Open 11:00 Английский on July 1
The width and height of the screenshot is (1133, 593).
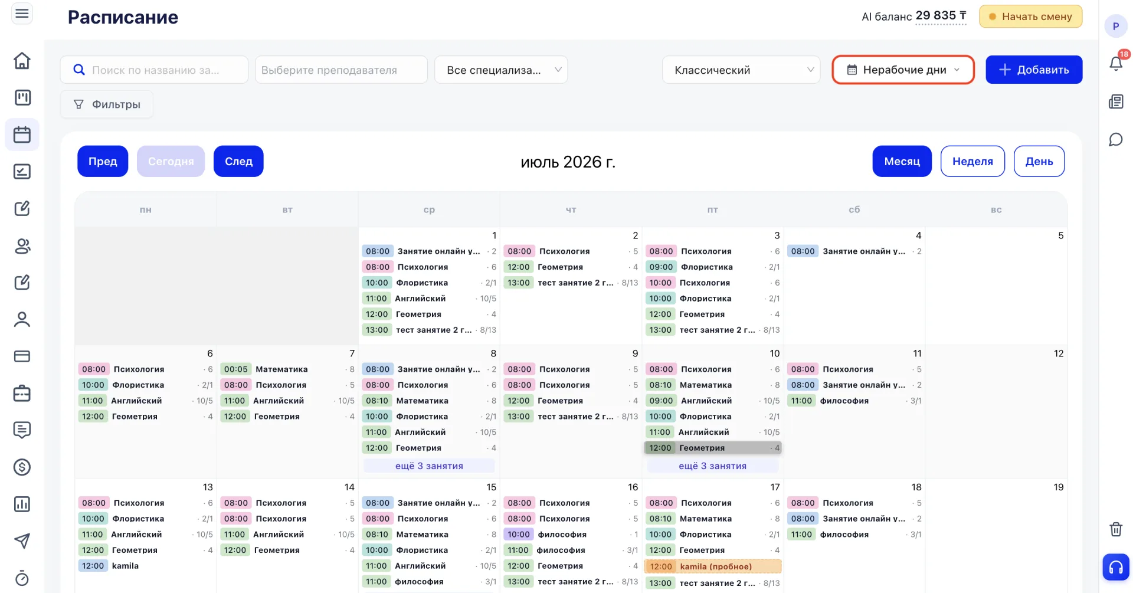coord(429,298)
